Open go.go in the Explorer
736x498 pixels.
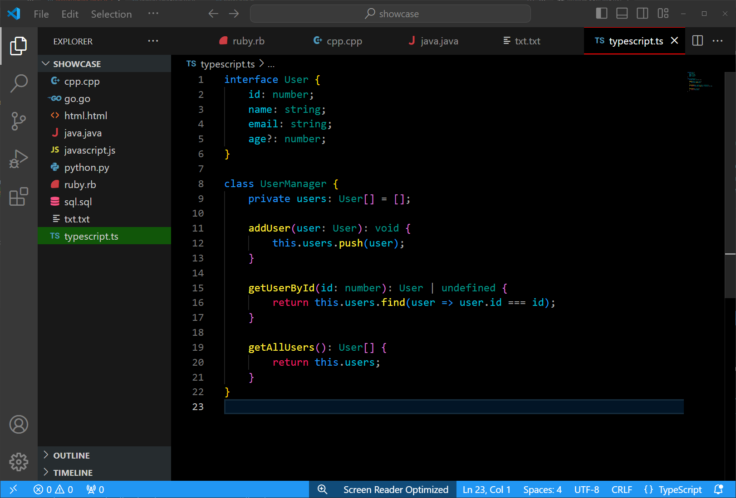[104, 98]
